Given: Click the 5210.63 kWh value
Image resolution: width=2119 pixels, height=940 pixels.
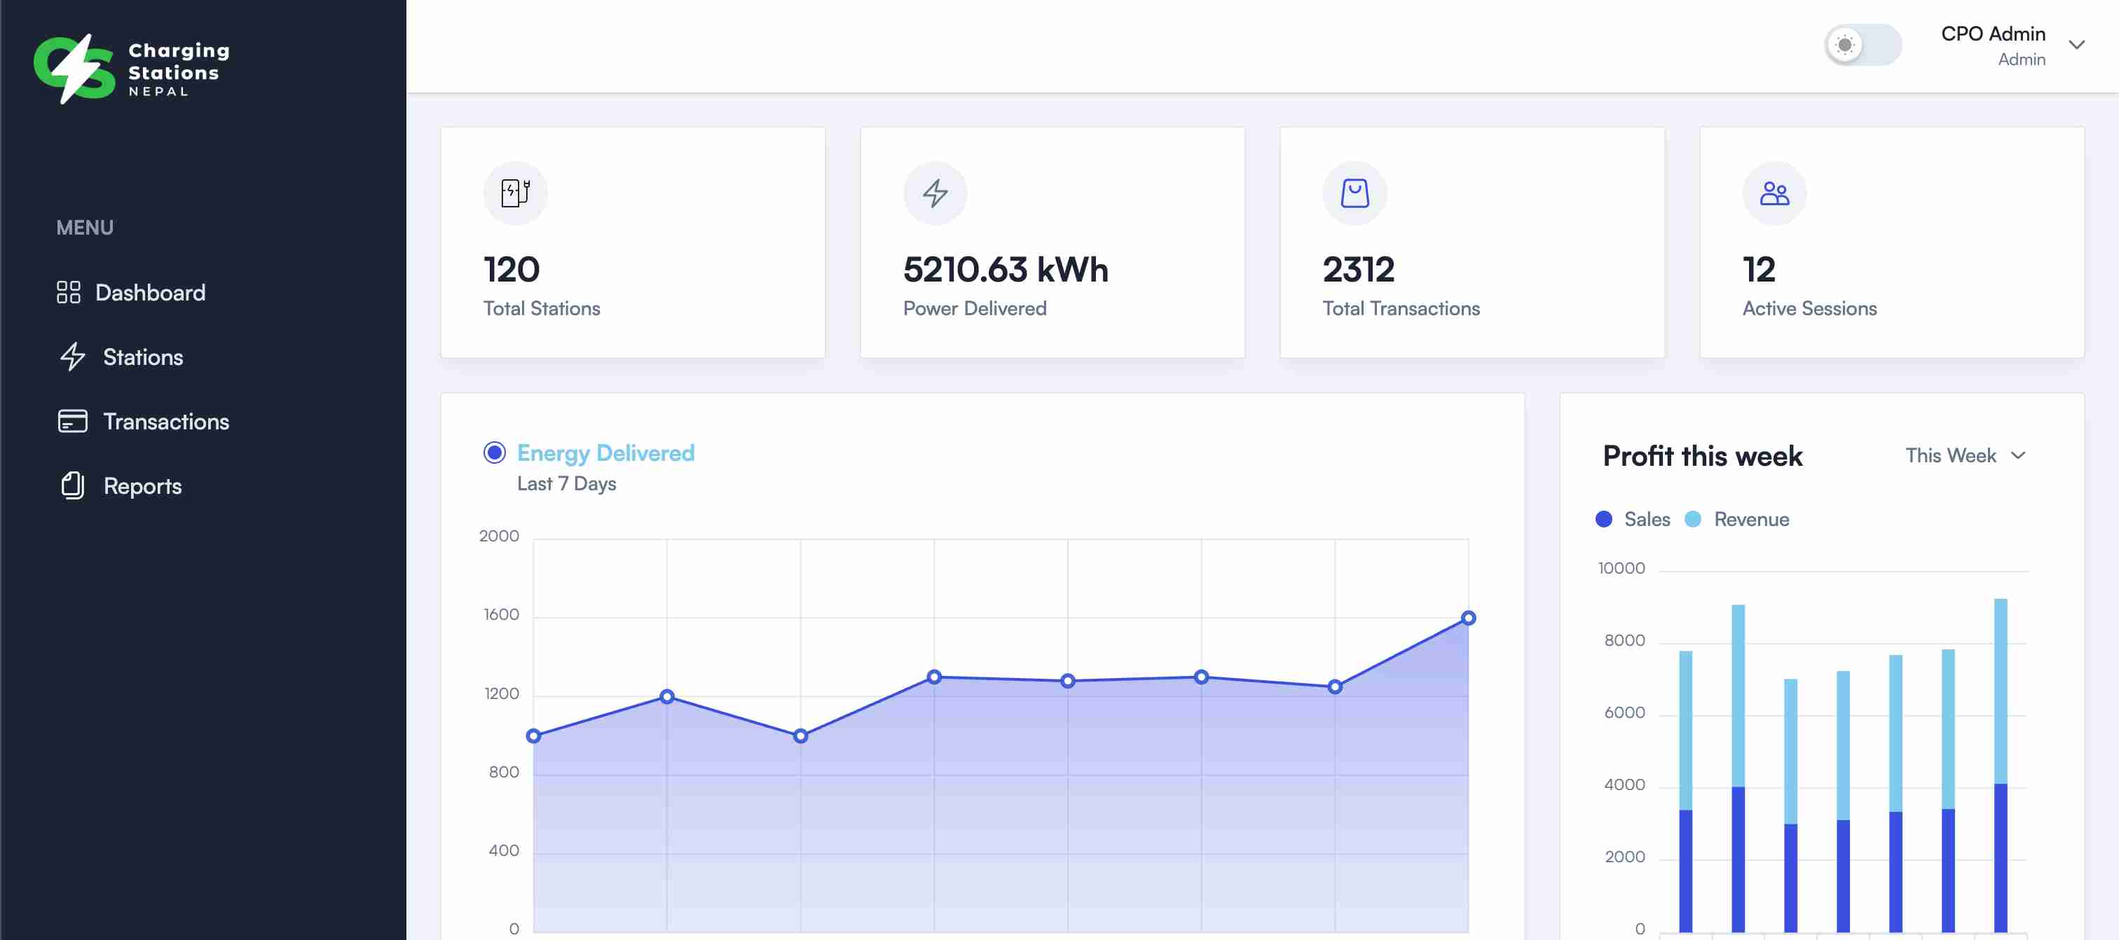Looking at the screenshot, I should tap(1006, 270).
